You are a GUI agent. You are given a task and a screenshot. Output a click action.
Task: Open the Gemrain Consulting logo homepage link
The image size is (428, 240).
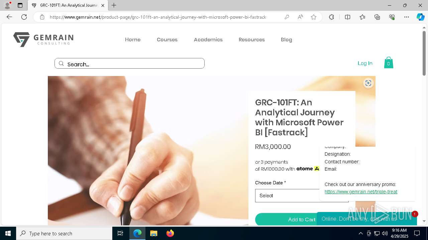(43, 39)
